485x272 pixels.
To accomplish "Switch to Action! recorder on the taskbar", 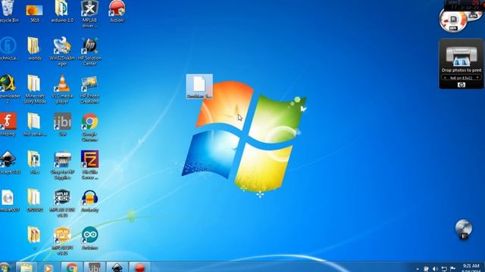I will (x=139, y=267).
